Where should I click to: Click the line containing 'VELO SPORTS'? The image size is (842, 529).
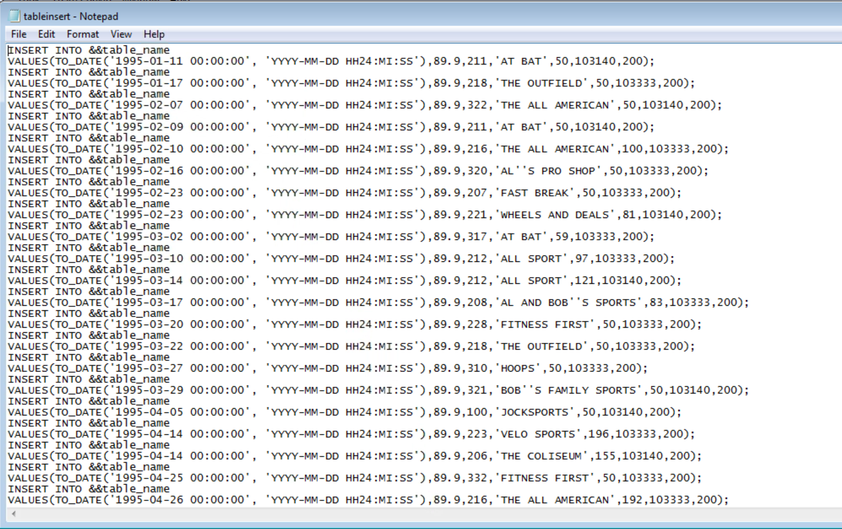coord(351,435)
